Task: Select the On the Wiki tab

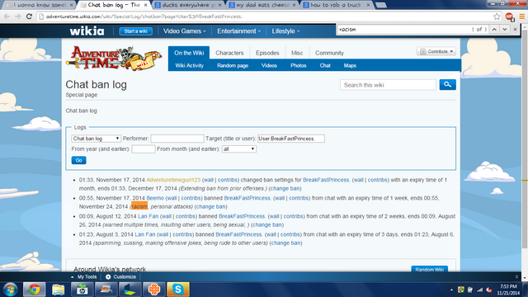Action: (x=189, y=53)
